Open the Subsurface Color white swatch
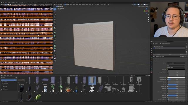The height and width of the screenshot is (105, 188). [x=177, y=78]
